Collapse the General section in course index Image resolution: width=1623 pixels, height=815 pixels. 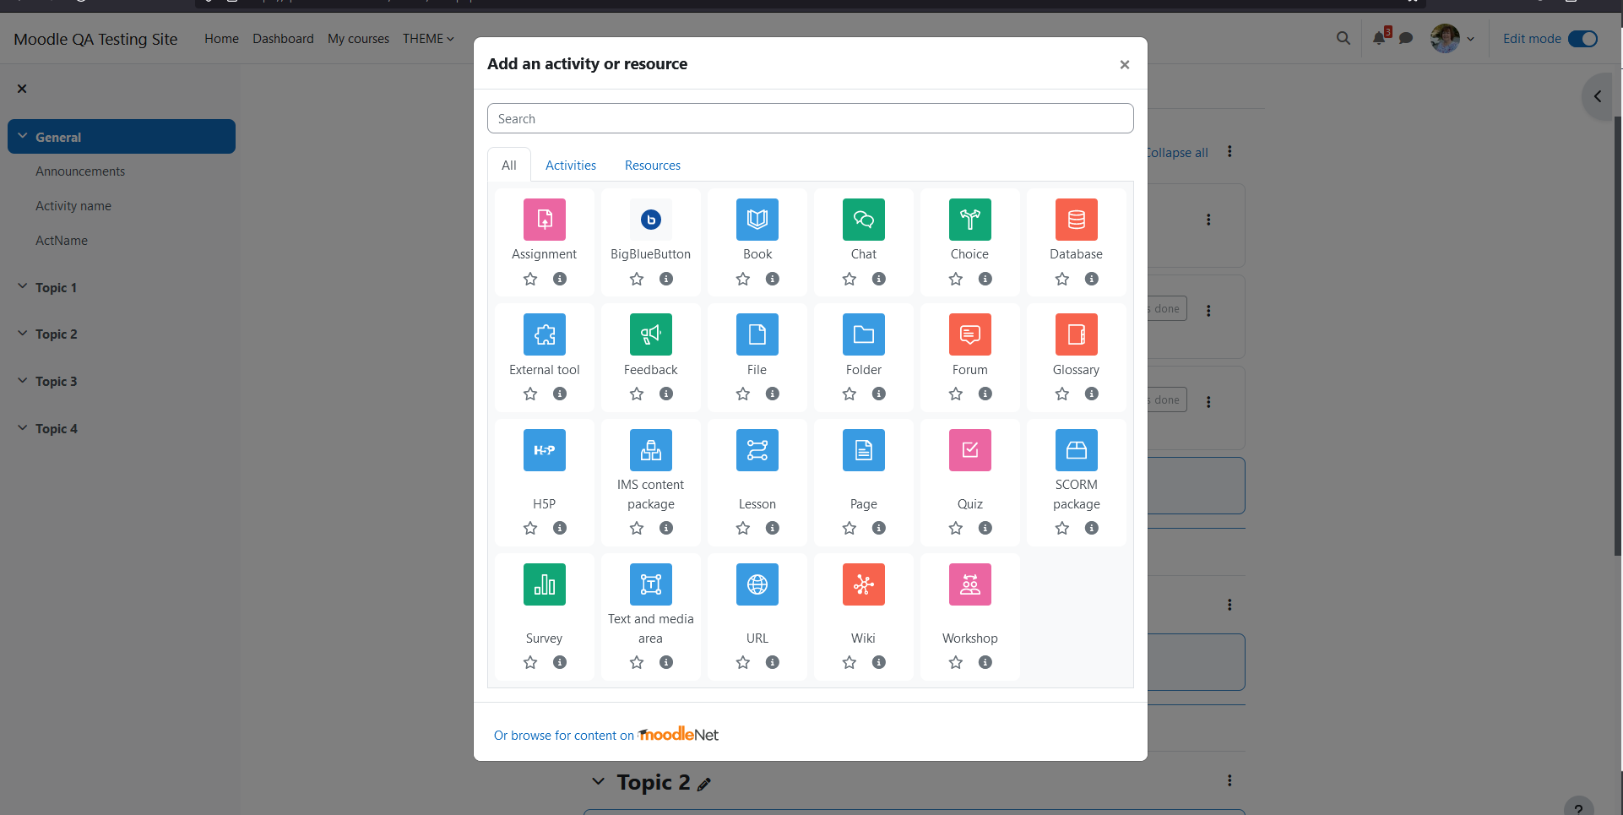[x=23, y=136]
